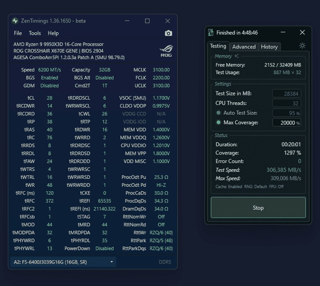This screenshot has height=286, width=320.
Task: Click the VSOC (SMU) value 1.1700V
Action: [161, 98]
